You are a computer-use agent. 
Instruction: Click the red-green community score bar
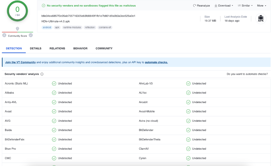pos(18,32)
